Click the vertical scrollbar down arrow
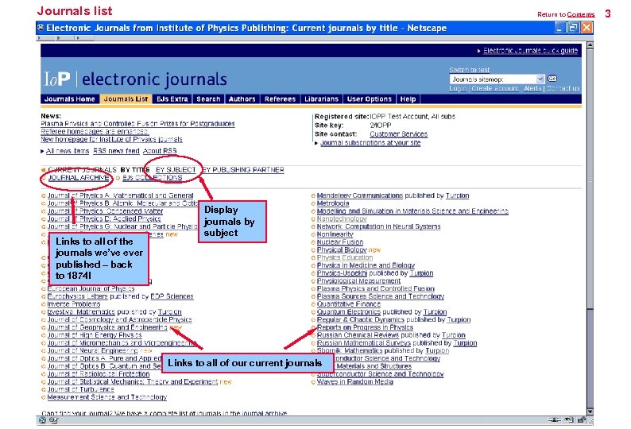The height and width of the screenshot is (429, 631). [x=590, y=412]
